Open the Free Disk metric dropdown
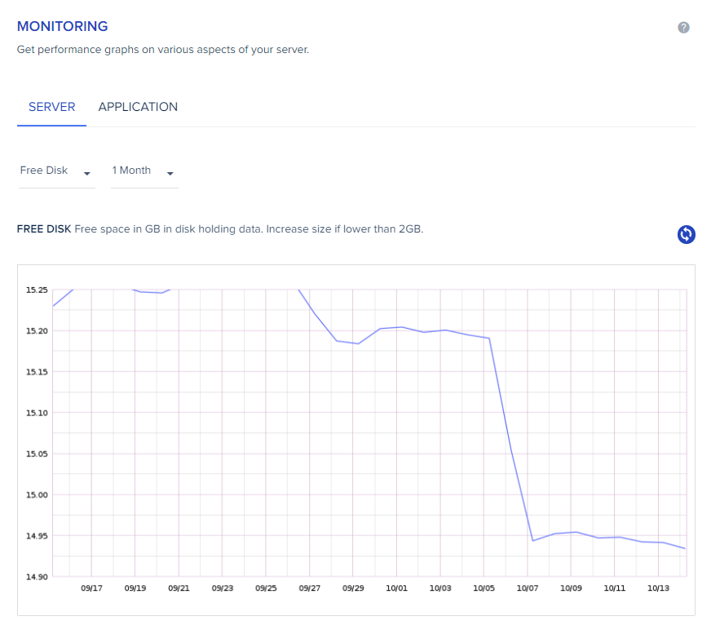Image resolution: width=711 pixels, height=634 pixels. click(56, 171)
